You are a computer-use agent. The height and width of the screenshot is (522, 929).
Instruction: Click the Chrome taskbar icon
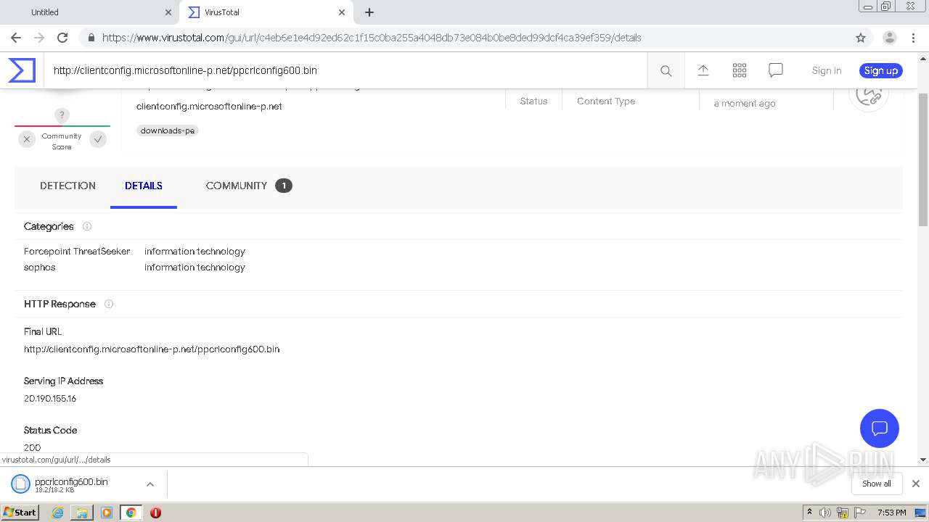point(131,513)
